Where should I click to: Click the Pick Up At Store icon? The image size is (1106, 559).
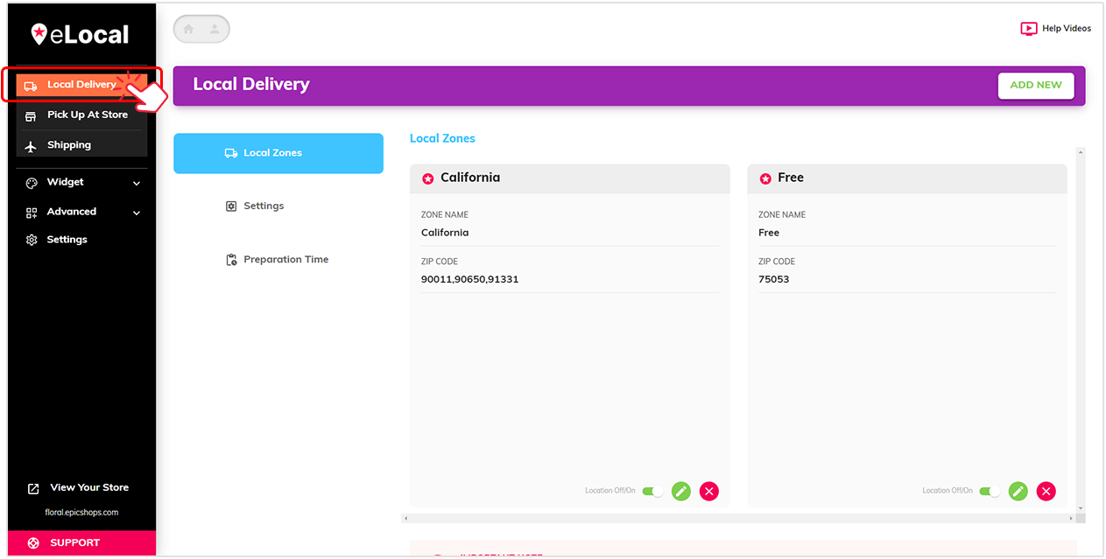click(x=32, y=115)
